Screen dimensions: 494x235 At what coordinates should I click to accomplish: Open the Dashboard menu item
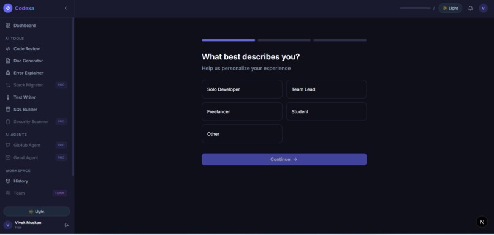pos(36,26)
